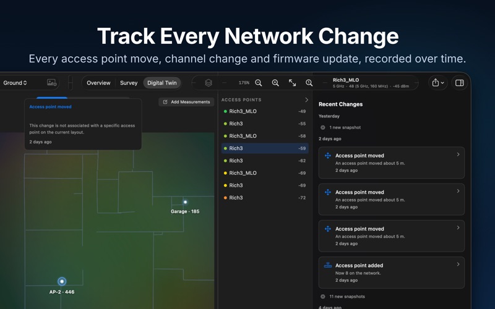Screen dimensions: 495x309
Task: Select Rich3_MLO access point at -58
Action: coord(265,136)
